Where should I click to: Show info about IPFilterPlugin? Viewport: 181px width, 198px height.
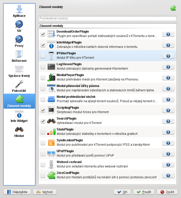(x=168, y=56)
